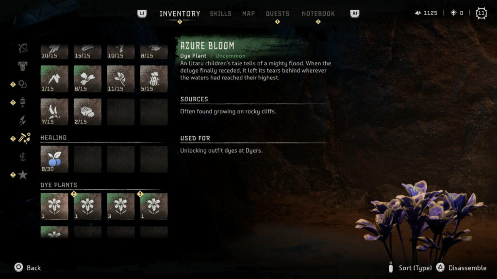Image resolution: width=497 pixels, height=279 pixels.
Task: Open the Map tab
Action: [248, 14]
